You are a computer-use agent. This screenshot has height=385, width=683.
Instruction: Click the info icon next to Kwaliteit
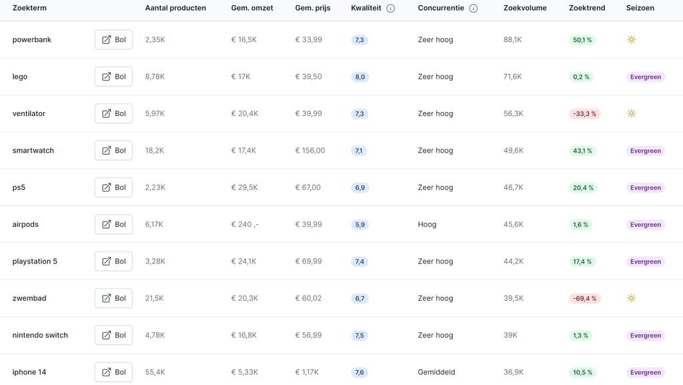click(x=391, y=9)
